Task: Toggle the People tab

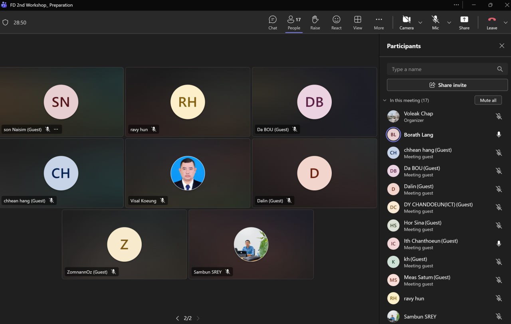Action: point(294,22)
